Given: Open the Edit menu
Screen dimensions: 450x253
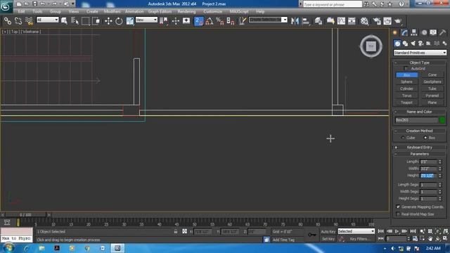Looking at the screenshot, I should pos(21,11).
